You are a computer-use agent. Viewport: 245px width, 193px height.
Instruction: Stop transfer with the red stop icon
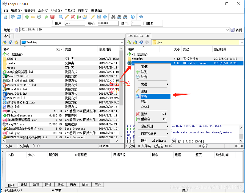click(53, 17)
